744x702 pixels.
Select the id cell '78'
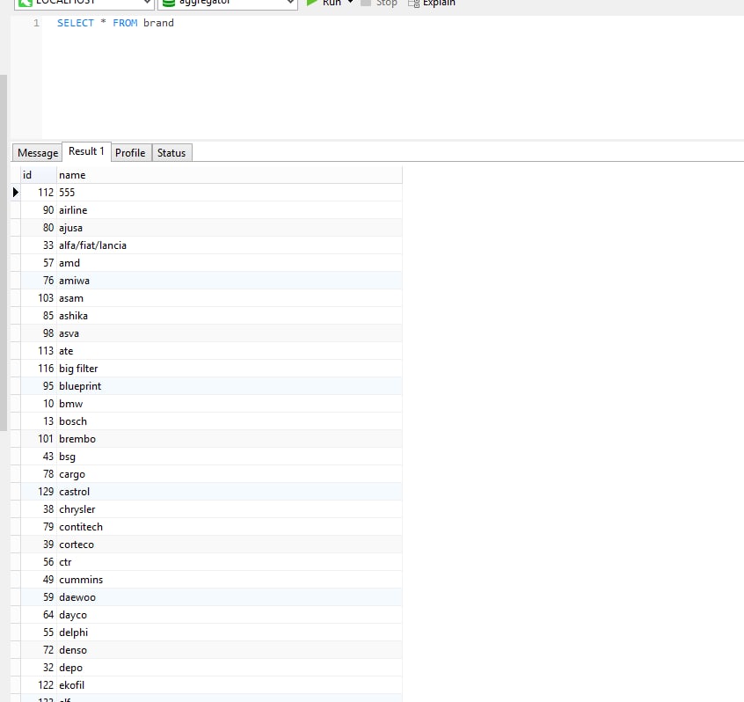pos(39,474)
